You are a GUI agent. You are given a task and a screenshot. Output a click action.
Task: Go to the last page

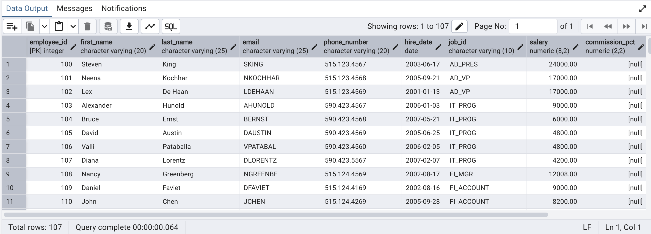click(644, 26)
